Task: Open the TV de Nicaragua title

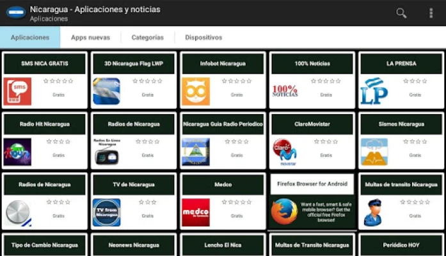Action: 134,184
